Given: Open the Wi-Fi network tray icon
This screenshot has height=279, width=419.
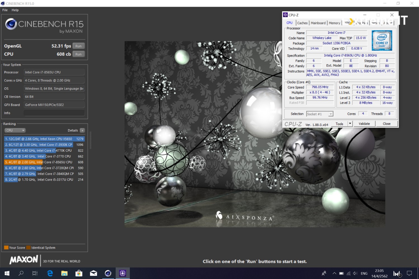Looking at the screenshot, I should 349,273.
